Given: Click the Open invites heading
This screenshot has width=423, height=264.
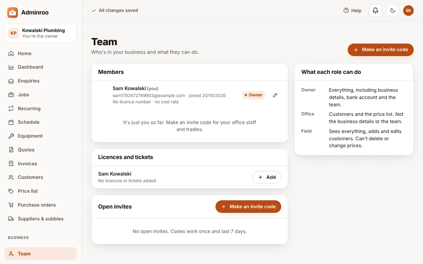Looking at the screenshot, I should coord(115,207).
